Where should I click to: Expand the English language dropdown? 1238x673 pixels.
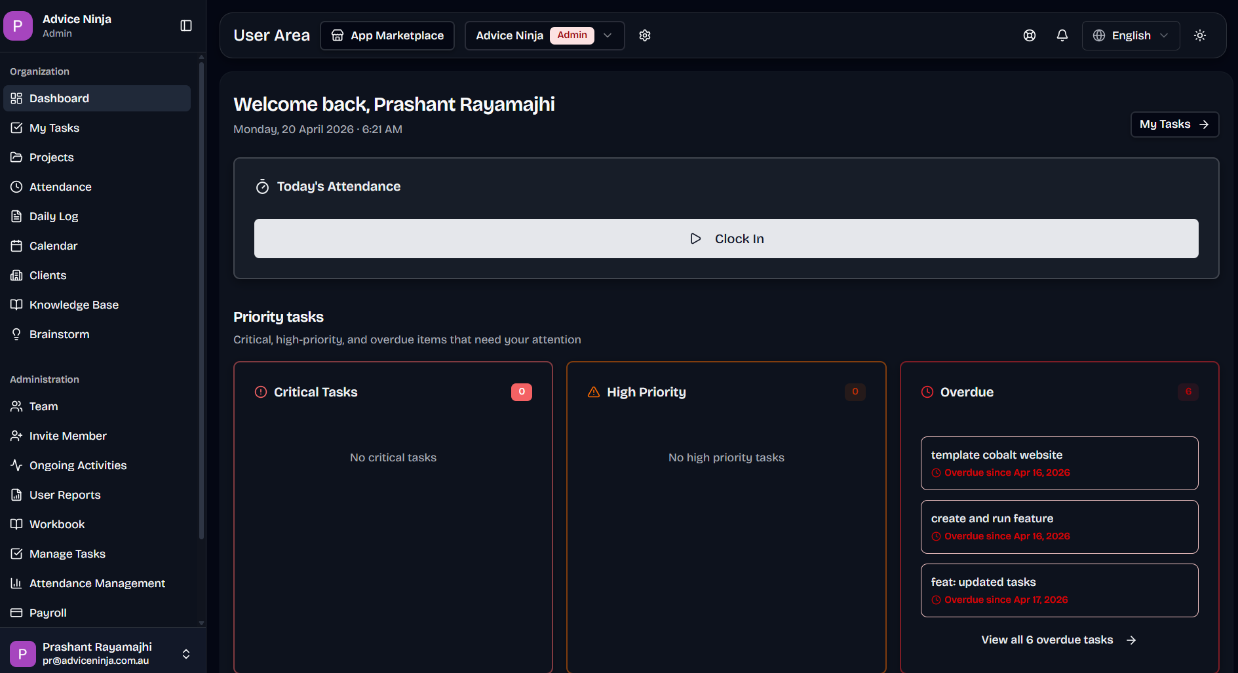point(1131,35)
